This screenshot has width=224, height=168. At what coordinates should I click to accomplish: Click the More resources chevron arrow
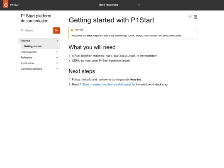click(139, 5)
